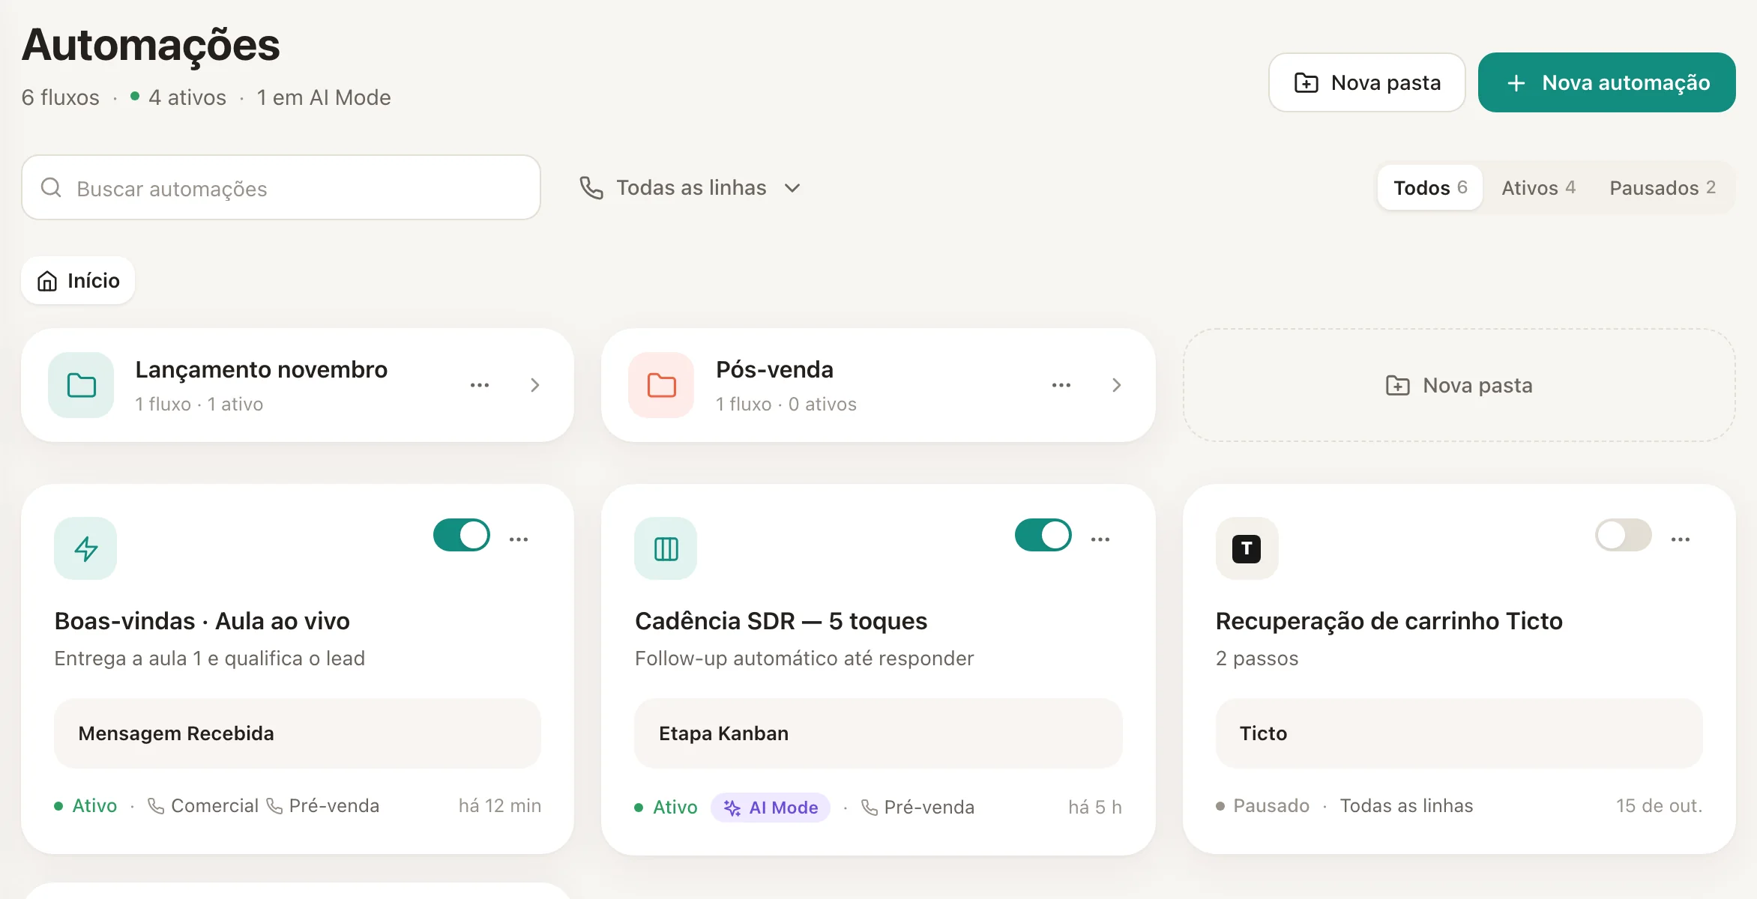1757x899 pixels.
Task: Click the dashed Nova pasta placeholder card
Action: (1459, 385)
